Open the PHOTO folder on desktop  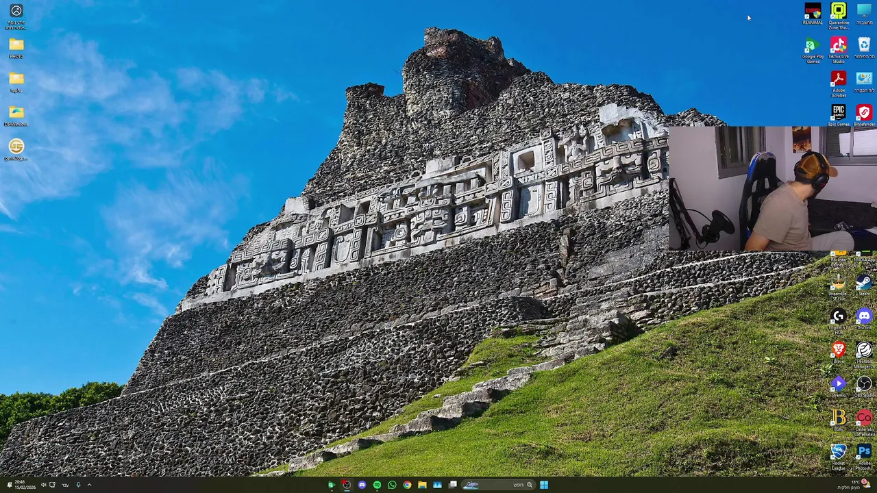click(16, 48)
